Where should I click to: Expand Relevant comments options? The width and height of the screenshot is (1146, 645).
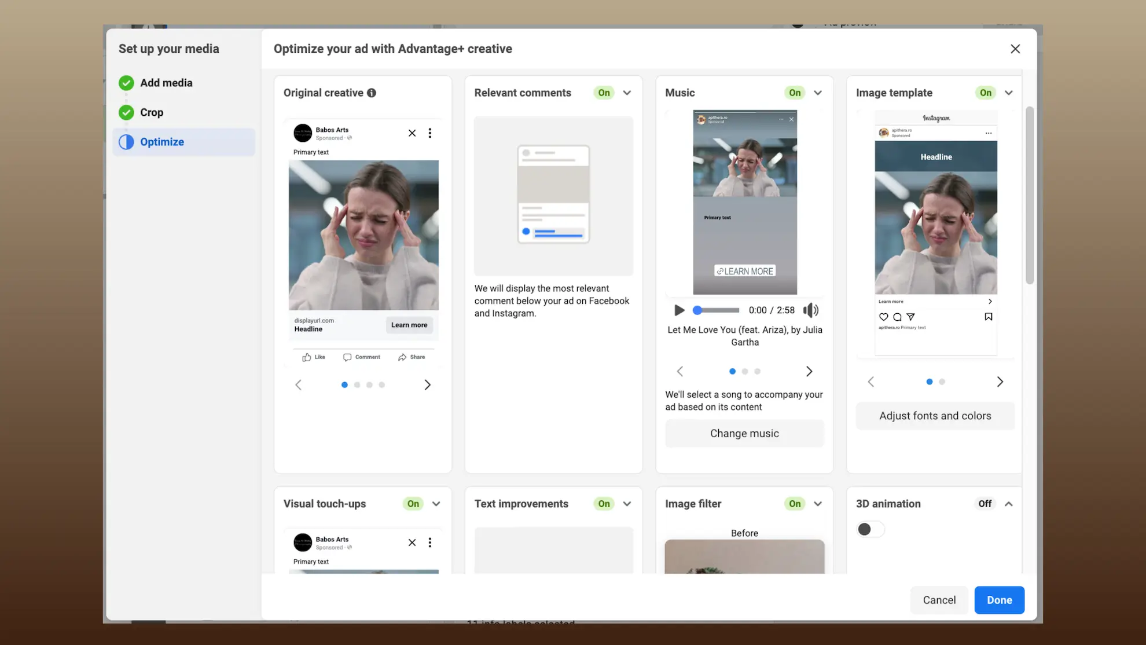(x=627, y=93)
